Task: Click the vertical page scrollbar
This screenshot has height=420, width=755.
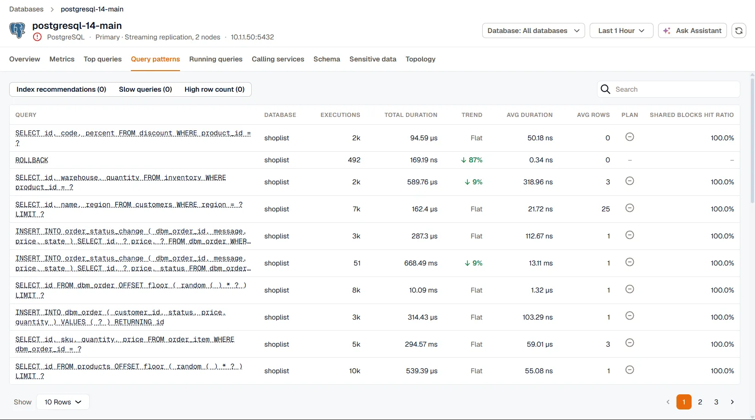Action: 752,140
